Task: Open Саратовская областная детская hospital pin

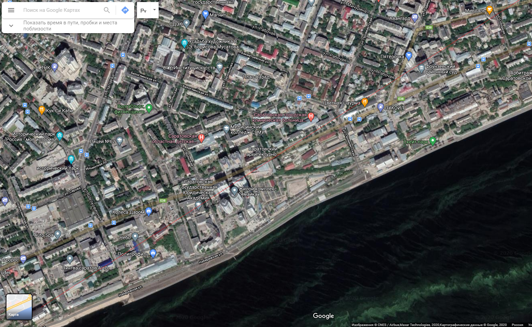Action: click(x=201, y=138)
